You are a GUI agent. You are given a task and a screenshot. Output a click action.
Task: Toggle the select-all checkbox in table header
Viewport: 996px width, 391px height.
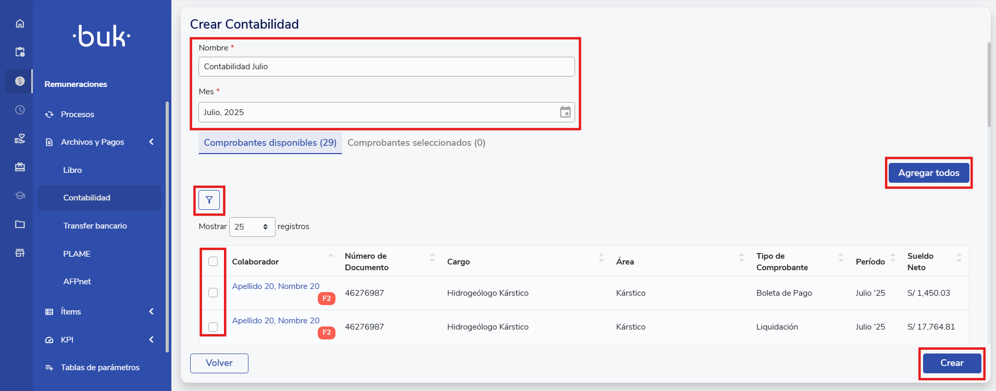point(213,261)
